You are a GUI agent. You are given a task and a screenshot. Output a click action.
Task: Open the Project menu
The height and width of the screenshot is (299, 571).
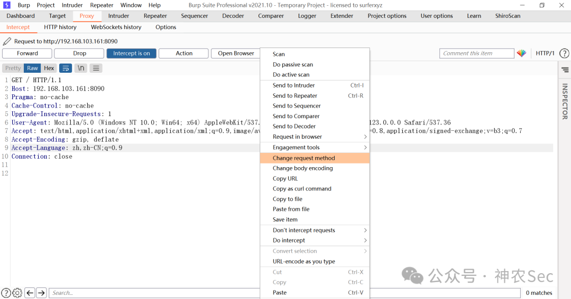tap(46, 5)
